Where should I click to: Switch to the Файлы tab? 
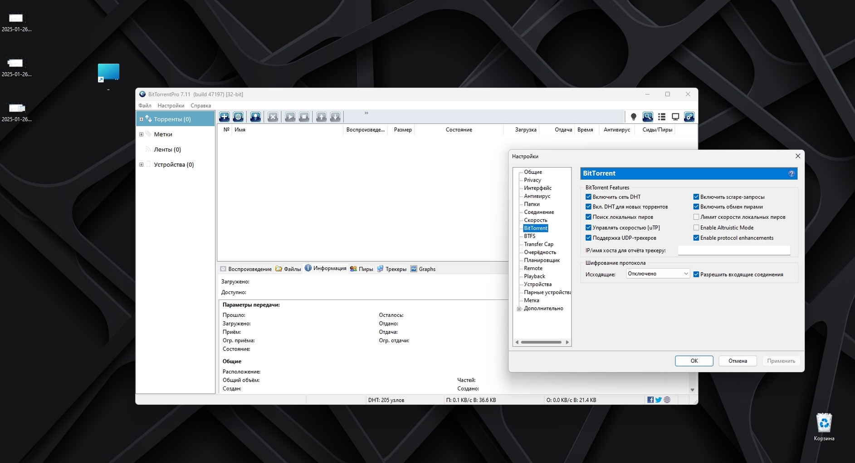[x=288, y=269]
